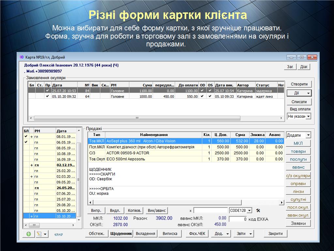This screenshot has height=251, width=334.
Task: Open the Дії actions dropdown
Action: [299, 93]
